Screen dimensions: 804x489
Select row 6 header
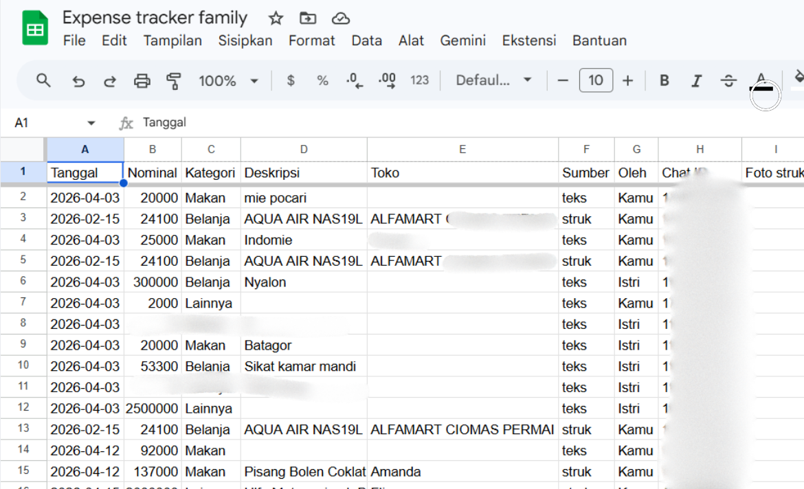click(x=23, y=281)
